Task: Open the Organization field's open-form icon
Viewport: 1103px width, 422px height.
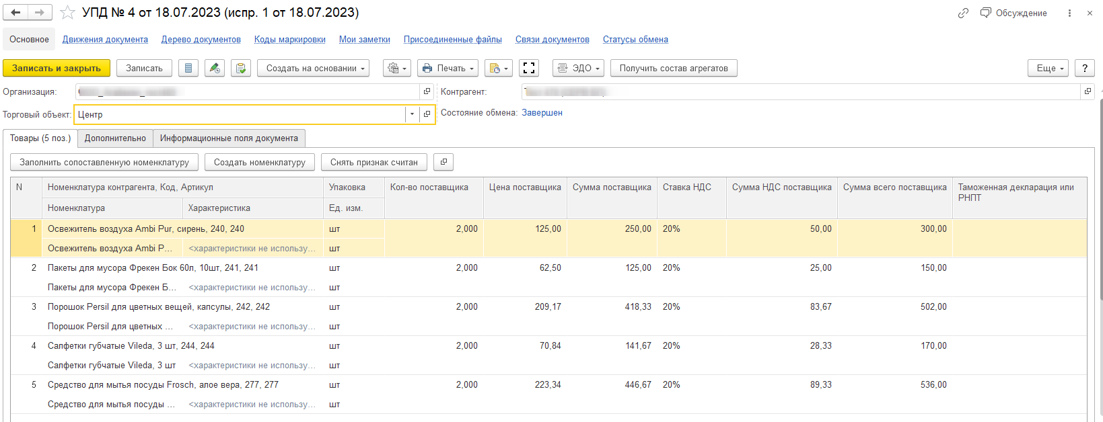Action: (427, 91)
